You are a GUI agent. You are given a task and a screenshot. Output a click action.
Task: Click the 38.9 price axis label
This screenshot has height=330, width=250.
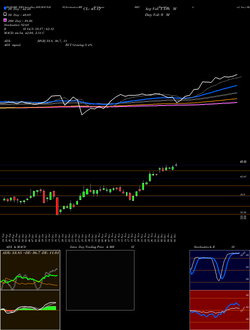click(242, 194)
